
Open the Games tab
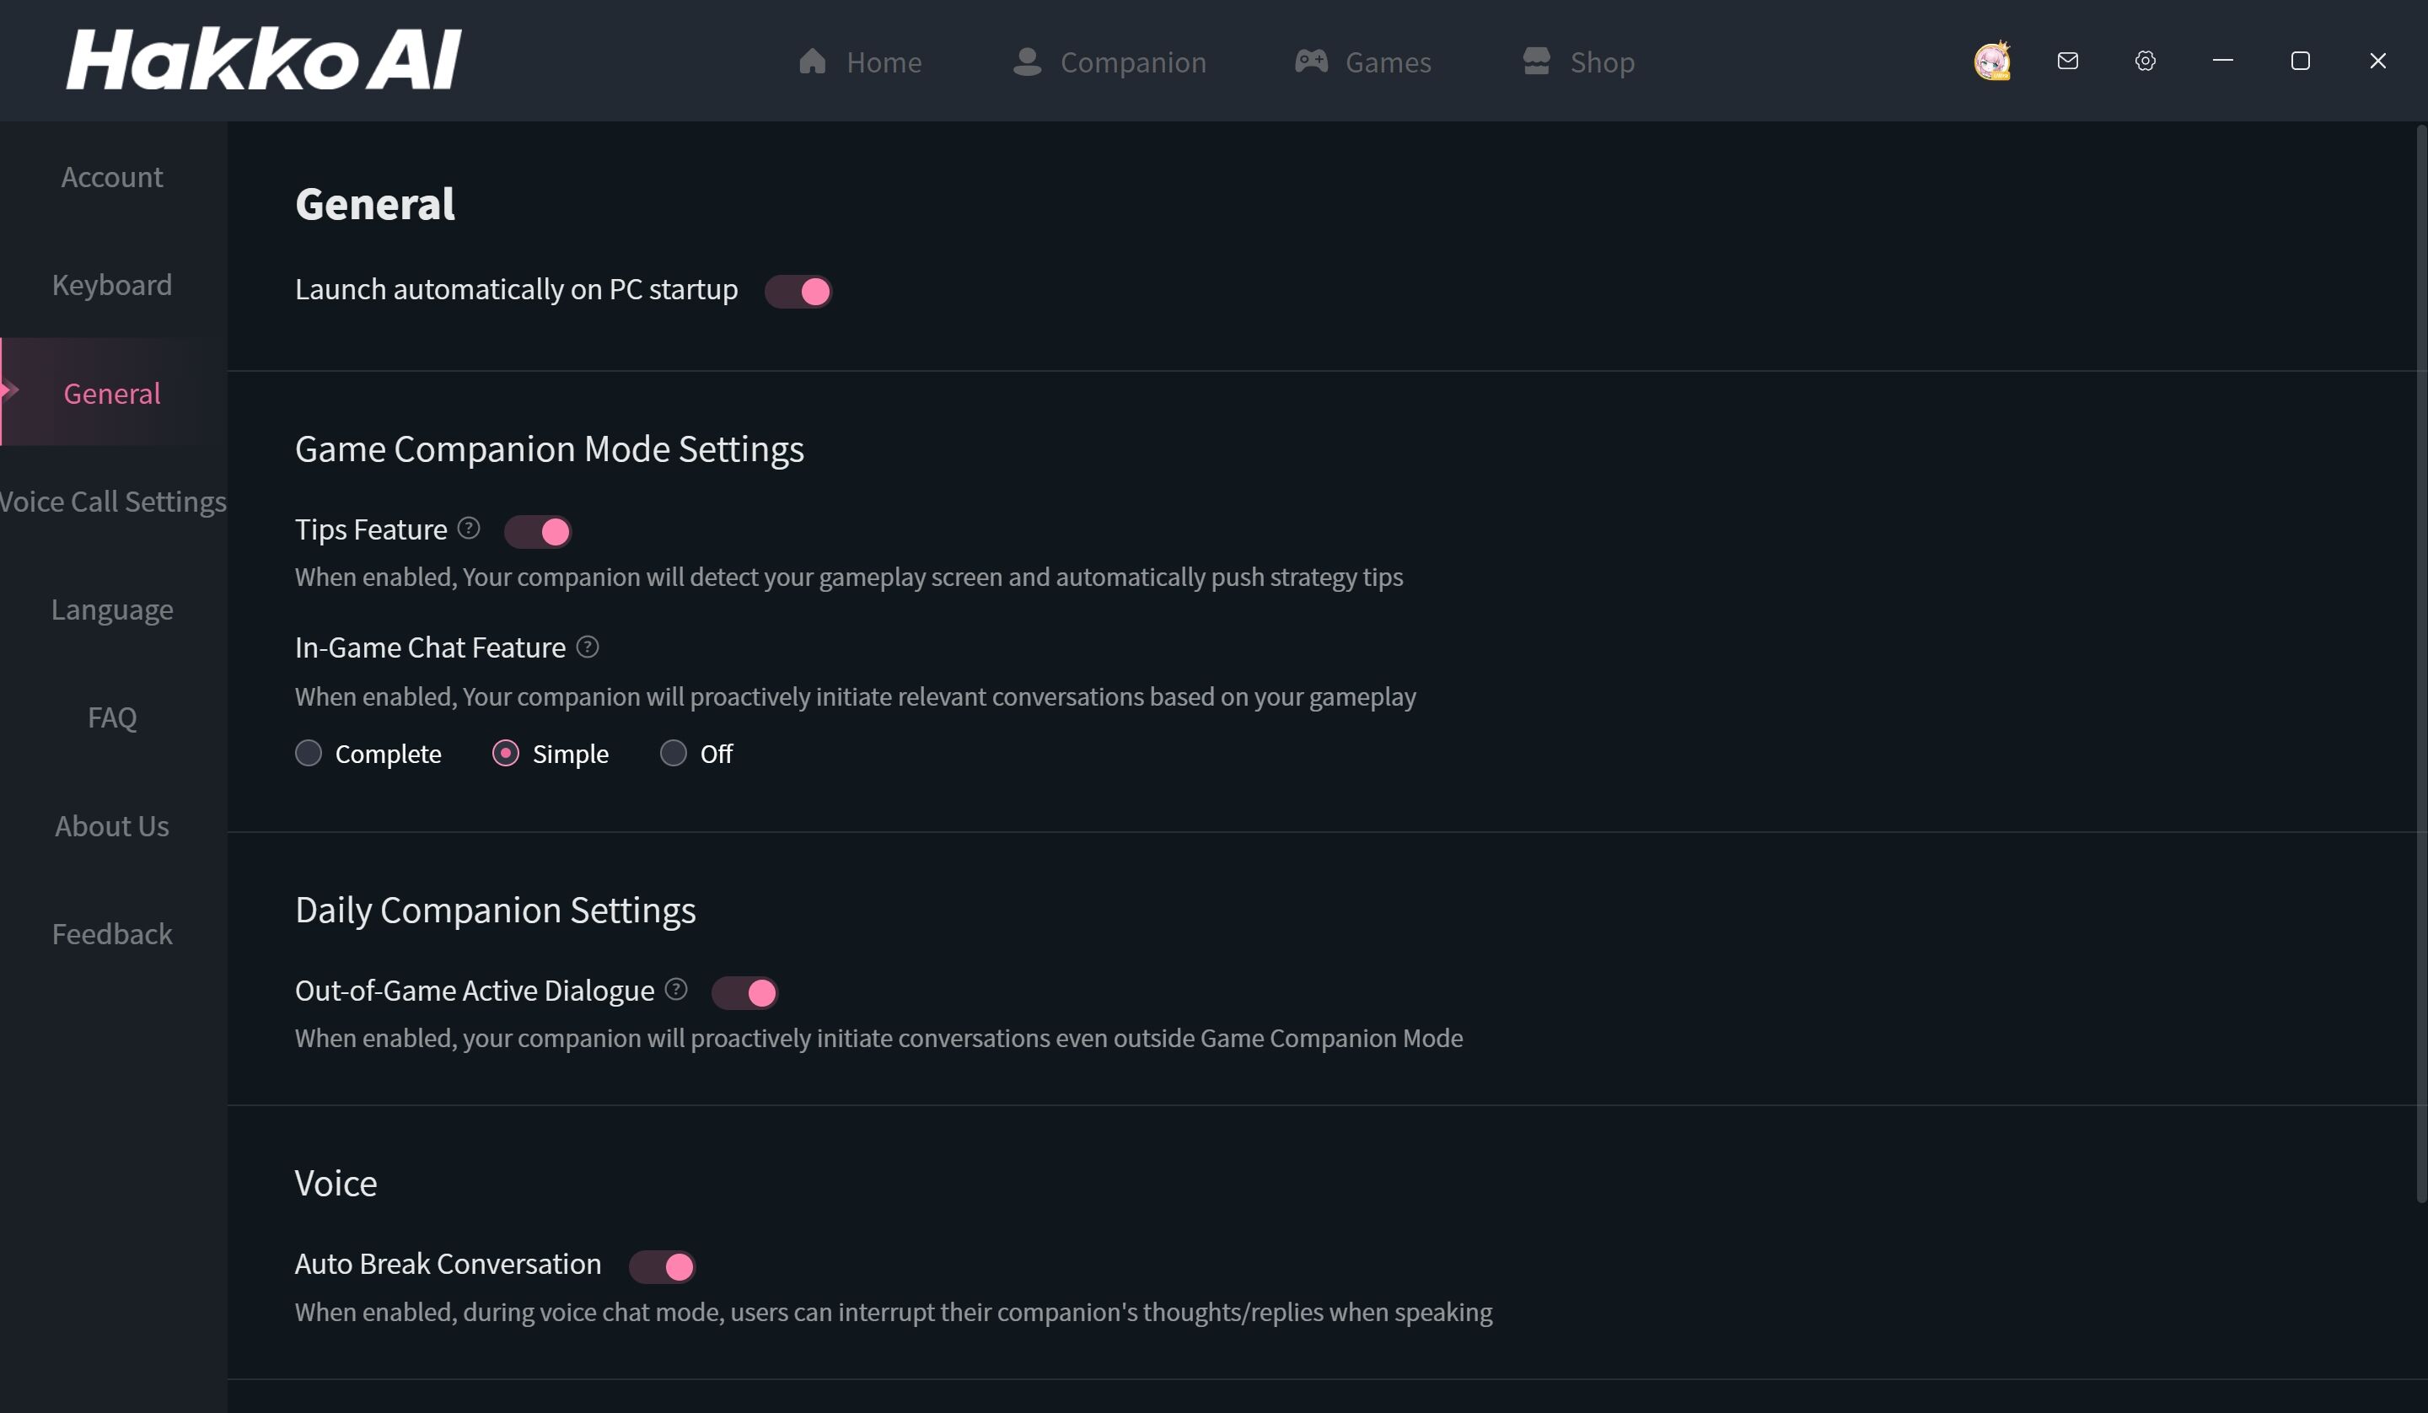pos(1362,62)
